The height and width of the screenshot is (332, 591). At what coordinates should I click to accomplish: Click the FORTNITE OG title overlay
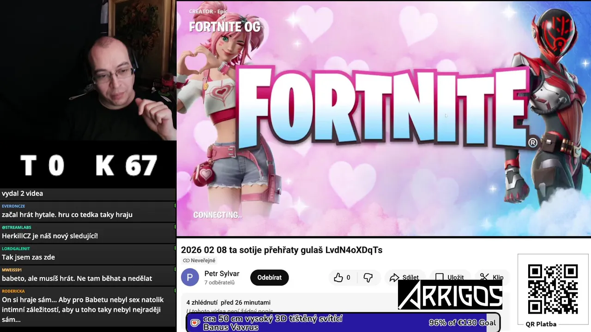pos(224,27)
